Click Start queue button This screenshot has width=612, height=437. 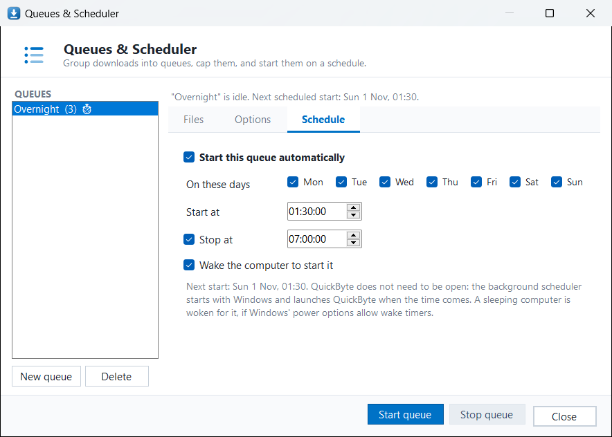pyautogui.click(x=405, y=414)
